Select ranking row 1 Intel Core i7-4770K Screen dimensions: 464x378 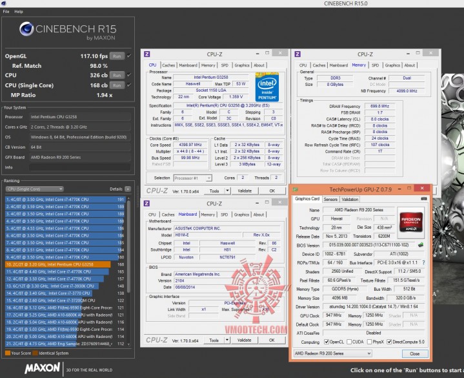(x=65, y=200)
